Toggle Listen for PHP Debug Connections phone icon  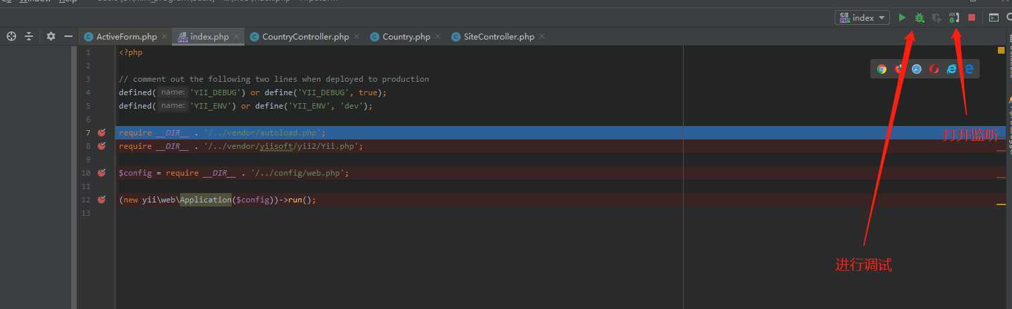point(954,17)
